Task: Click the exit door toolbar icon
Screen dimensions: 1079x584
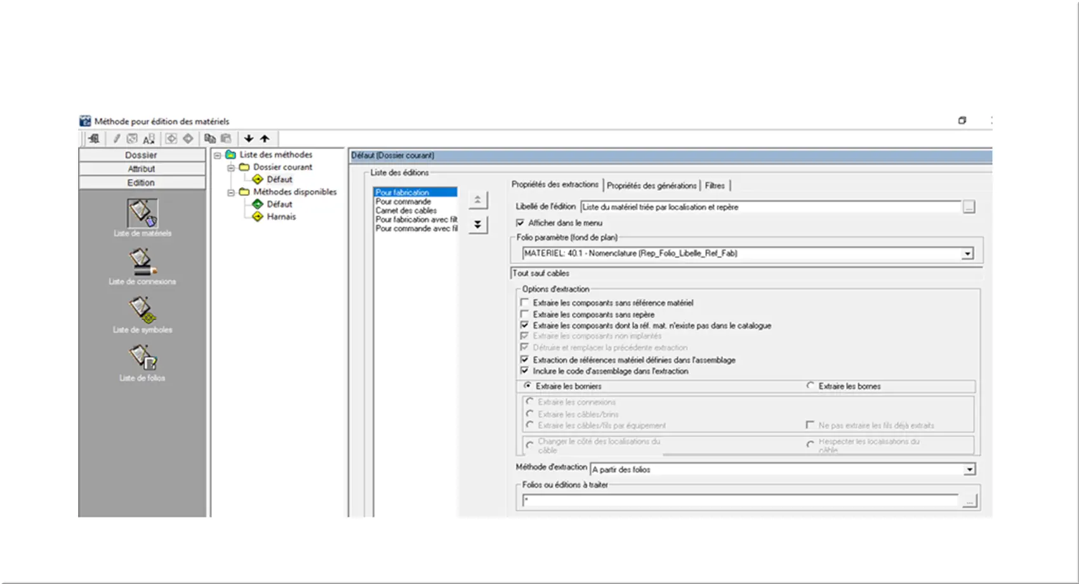Action: click(x=94, y=138)
